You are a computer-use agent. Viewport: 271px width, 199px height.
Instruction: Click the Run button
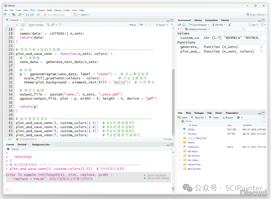(x=132, y=25)
